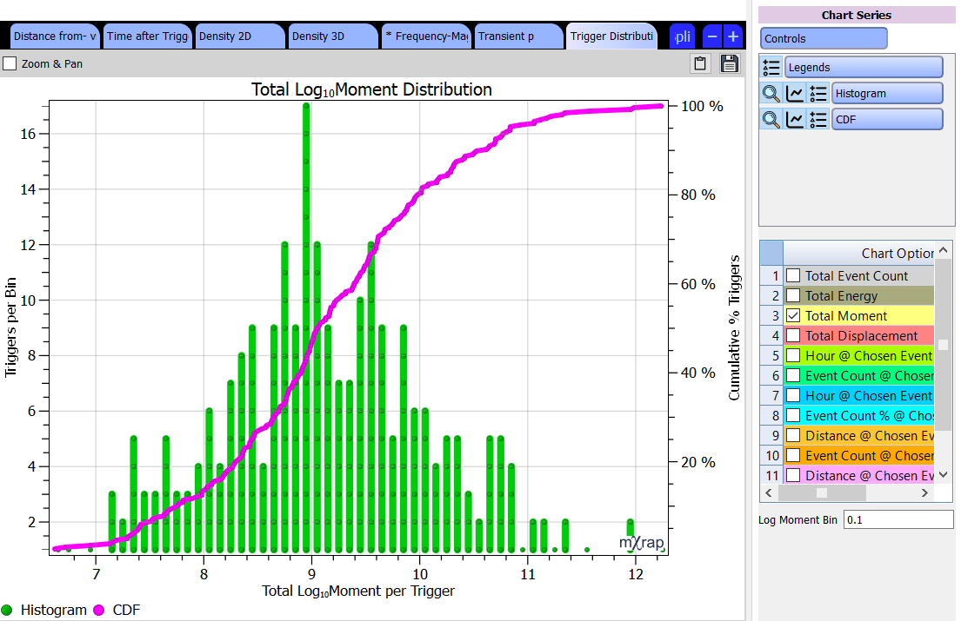
Task: Click the magnifier icon beside CDF
Action: pos(771,120)
